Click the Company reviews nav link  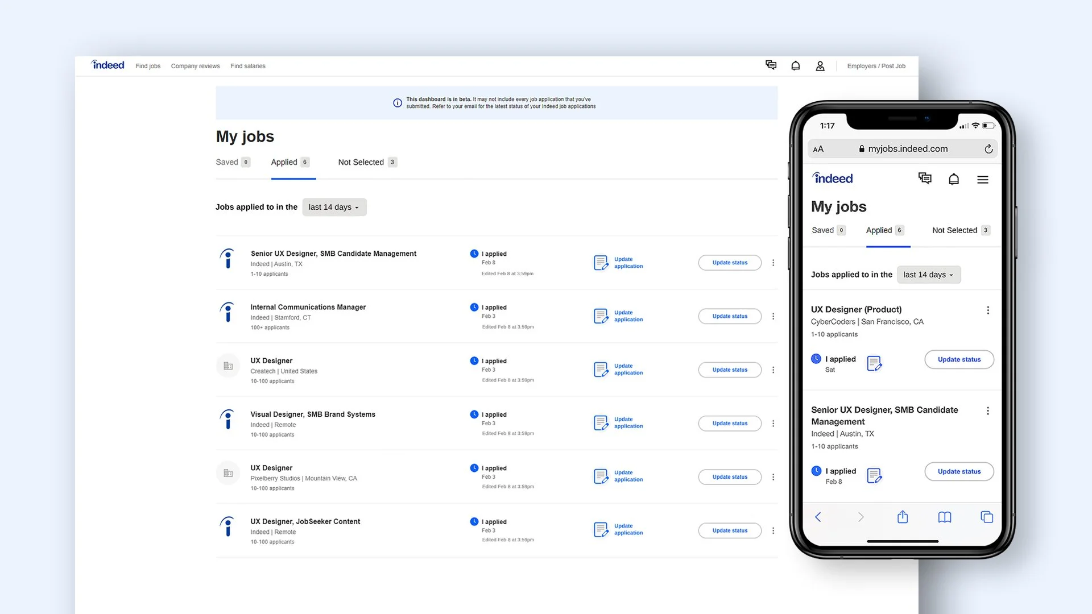pyautogui.click(x=195, y=66)
